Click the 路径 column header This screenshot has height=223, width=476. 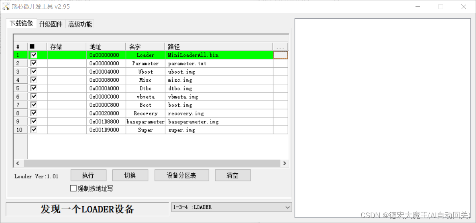(x=219, y=47)
